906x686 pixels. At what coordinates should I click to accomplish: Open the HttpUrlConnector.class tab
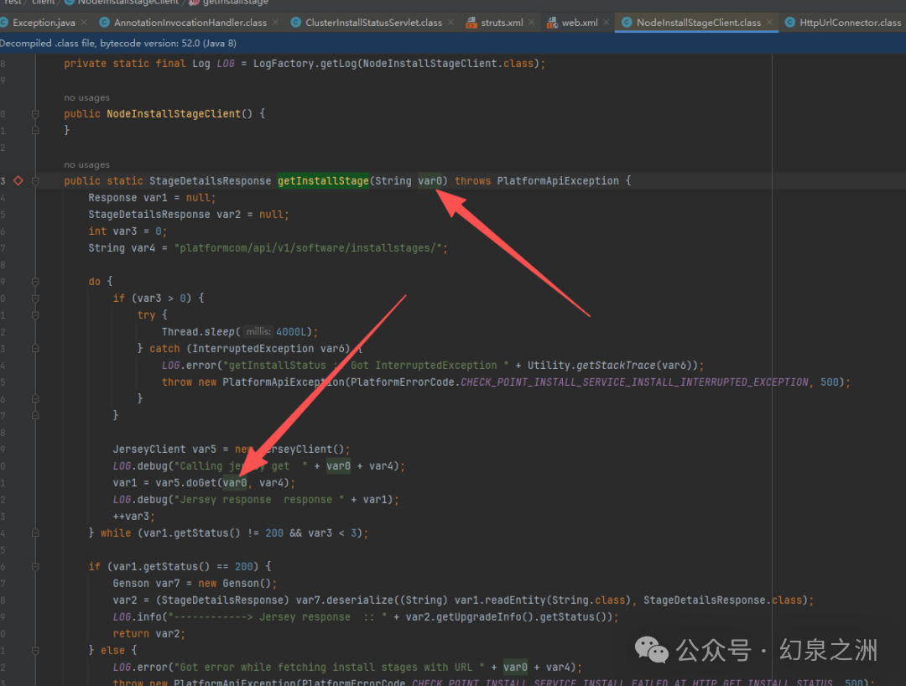[850, 23]
